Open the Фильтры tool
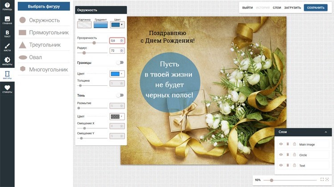The image size is (334, 187). [x=7, y=61]
